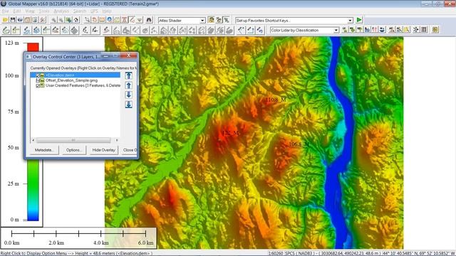Screen dimensions: 456x256
Task: Click the Metadata button
Action: pyautogui.click(x=44, y=150)
